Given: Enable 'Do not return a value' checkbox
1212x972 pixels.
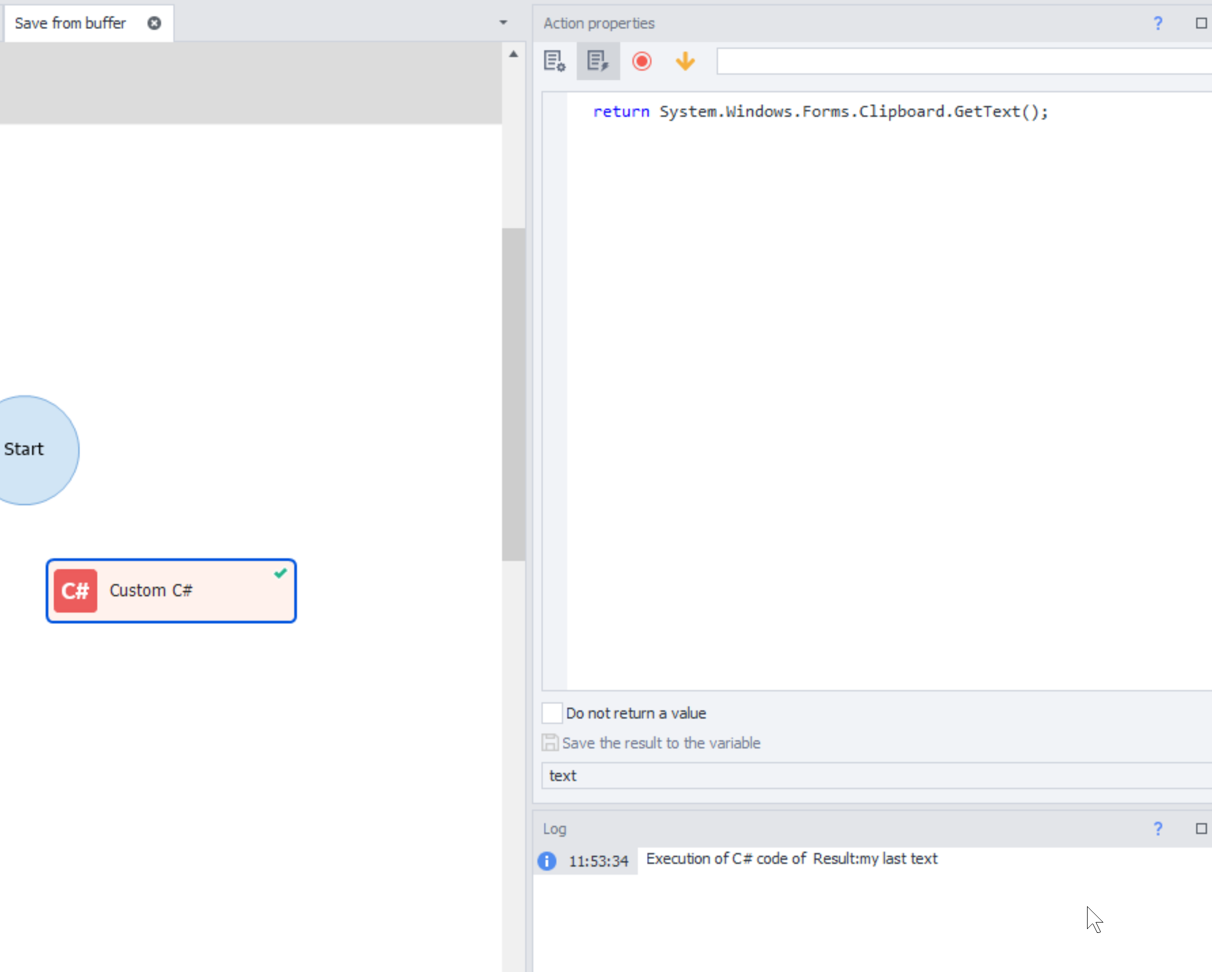Looking at the screenshot, I should pyautogui.click(x=551, y=713).
